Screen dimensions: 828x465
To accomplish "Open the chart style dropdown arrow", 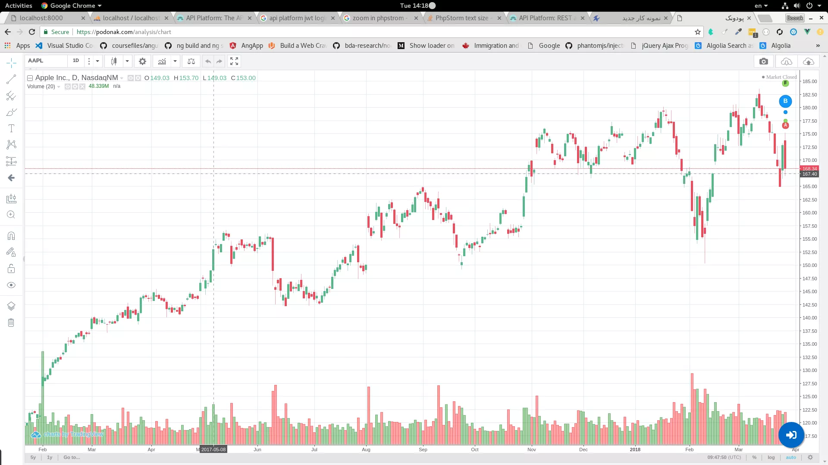I will pos(127,62).
